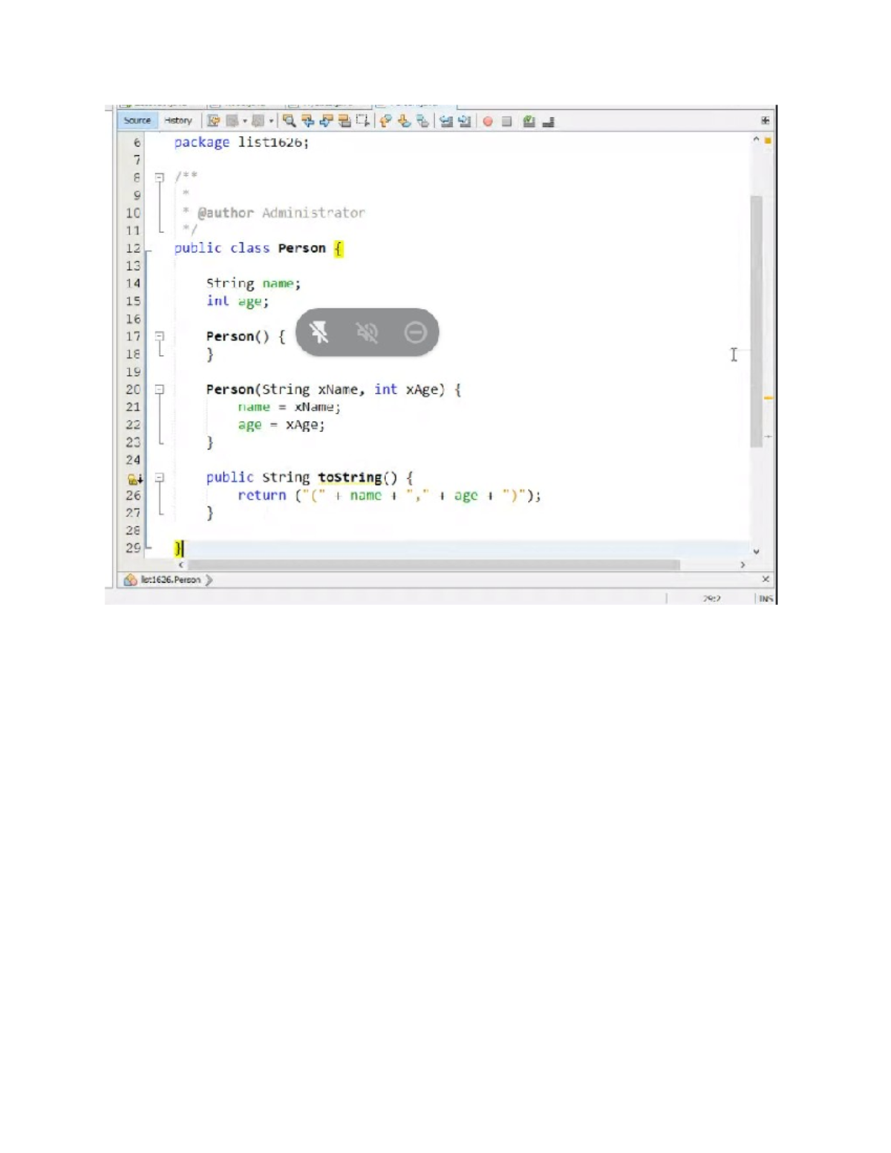Start macro recording with the red record icon
This screenshot has width=891, height=1153.
(488, 120)
